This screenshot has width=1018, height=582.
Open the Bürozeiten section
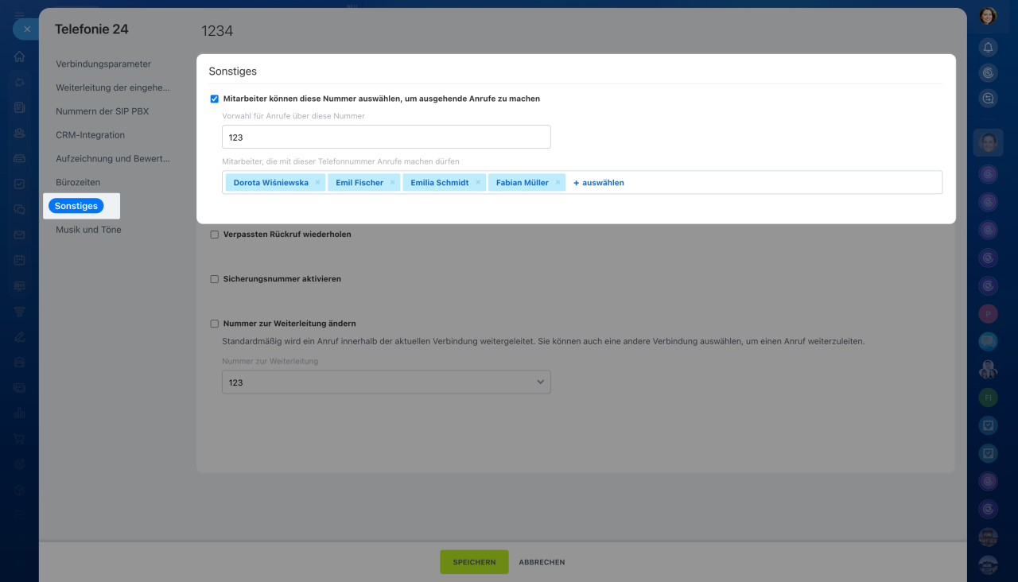tap(78, 182)
